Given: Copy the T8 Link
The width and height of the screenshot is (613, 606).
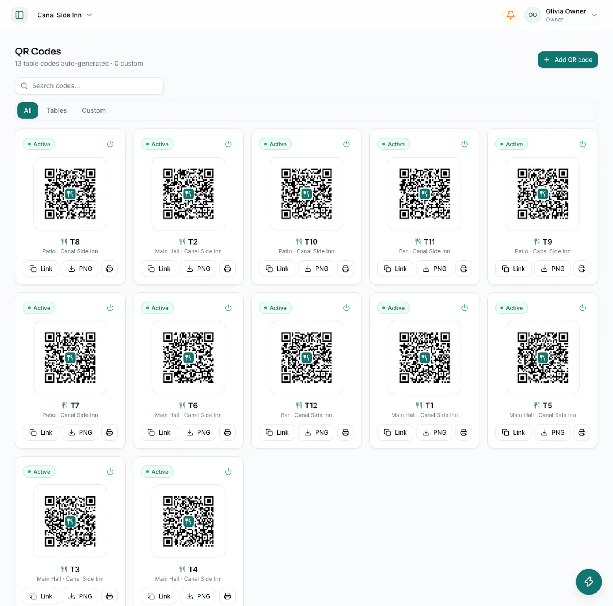Looking at the screenshot, I should [41, 269].
